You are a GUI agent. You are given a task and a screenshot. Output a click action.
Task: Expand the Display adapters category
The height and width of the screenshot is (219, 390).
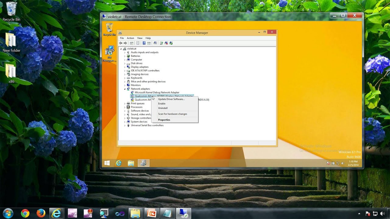[x=125, y=67]
